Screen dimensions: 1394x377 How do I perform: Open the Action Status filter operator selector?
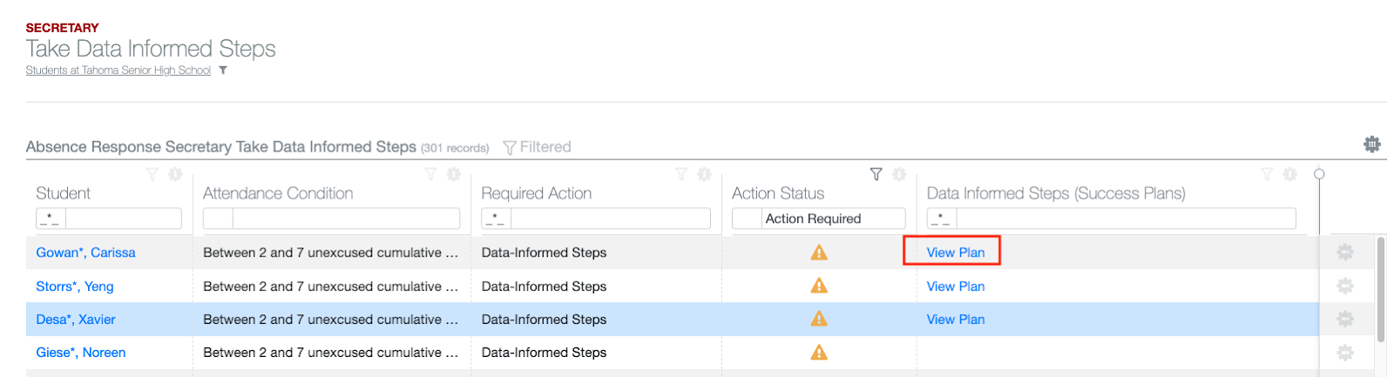click(747, 219)
